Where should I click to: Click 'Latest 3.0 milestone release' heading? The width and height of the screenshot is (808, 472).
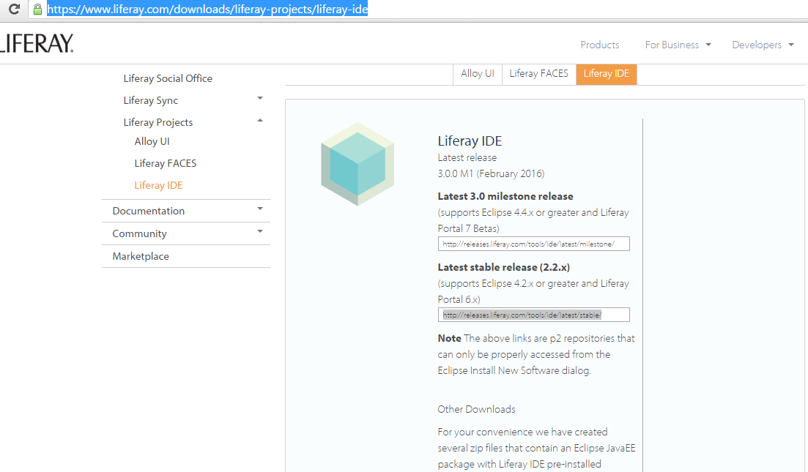[505, 196]
